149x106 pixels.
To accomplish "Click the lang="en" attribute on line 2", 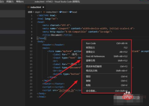I will pyautogui.click(x=51, y=19).
